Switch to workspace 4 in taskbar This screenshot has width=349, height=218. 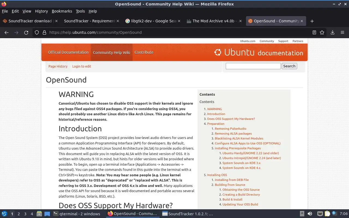pos(32,214)
